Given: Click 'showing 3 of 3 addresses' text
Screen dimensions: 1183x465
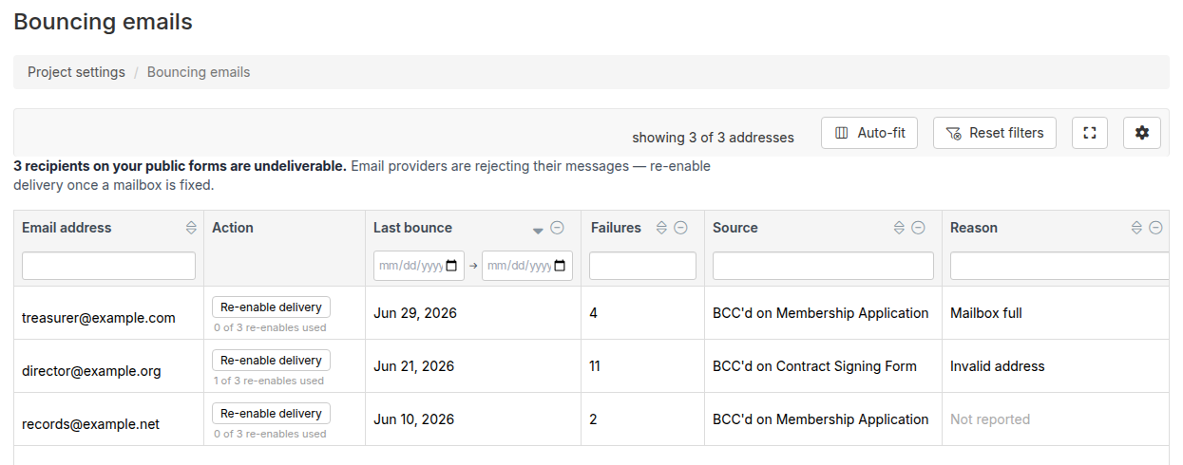Looking at the screenshot, I should tap(713, 138).
